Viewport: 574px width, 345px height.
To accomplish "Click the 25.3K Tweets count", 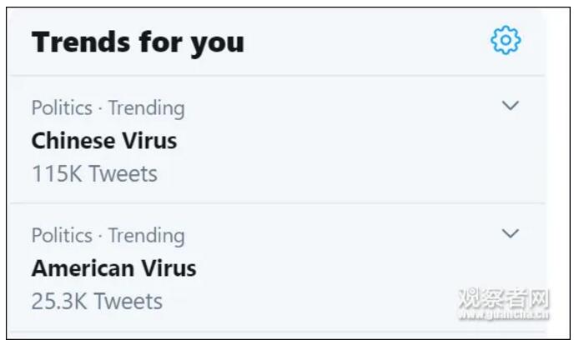I will click(97, 301).
